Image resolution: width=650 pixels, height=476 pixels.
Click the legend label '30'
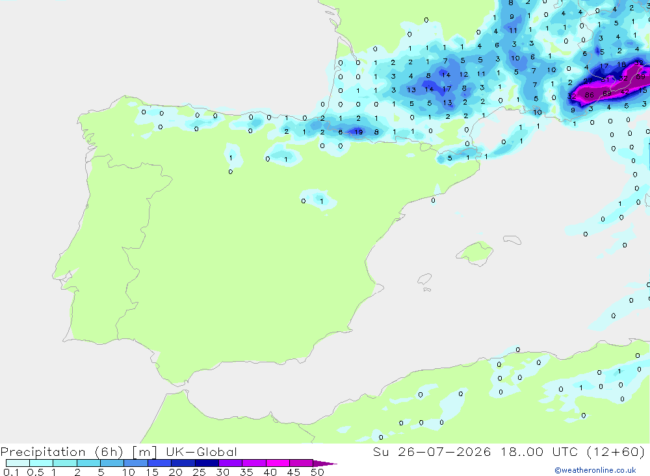click(x=222, y=472)
